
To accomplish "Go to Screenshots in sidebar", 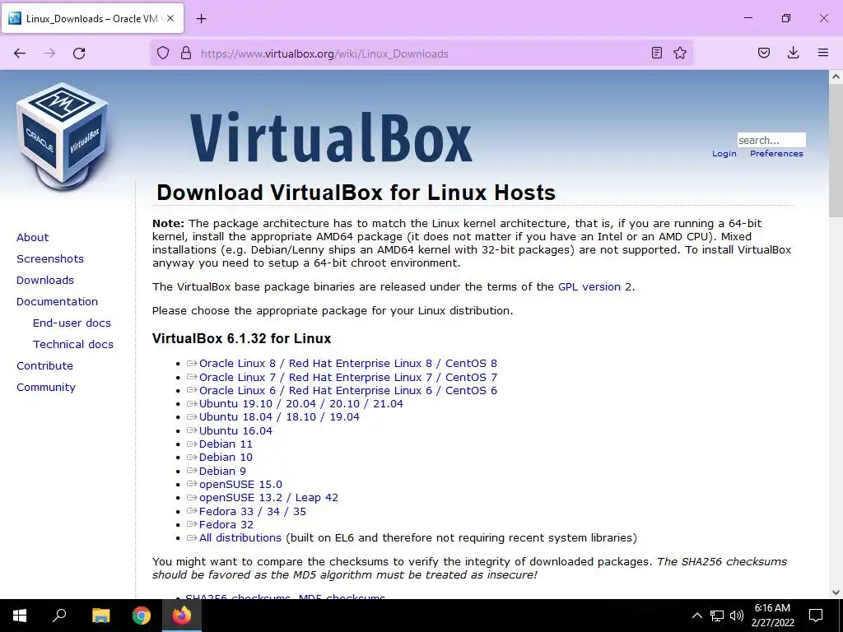I will coord(50,259).
